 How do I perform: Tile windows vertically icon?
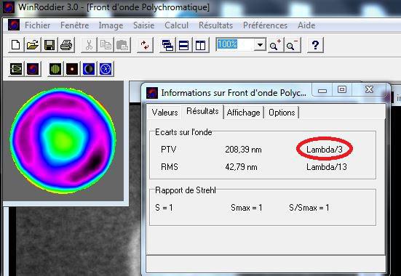(201, 45)
